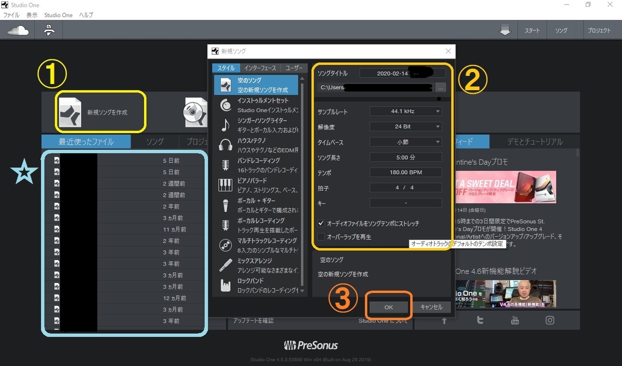Screen dimensions: 622x366
Task: Open the タイムベース 小節 dropdown
Action: coord(406,142)
